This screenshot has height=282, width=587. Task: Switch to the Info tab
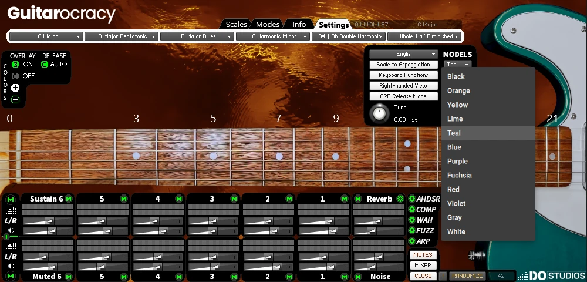coord(299,24)
